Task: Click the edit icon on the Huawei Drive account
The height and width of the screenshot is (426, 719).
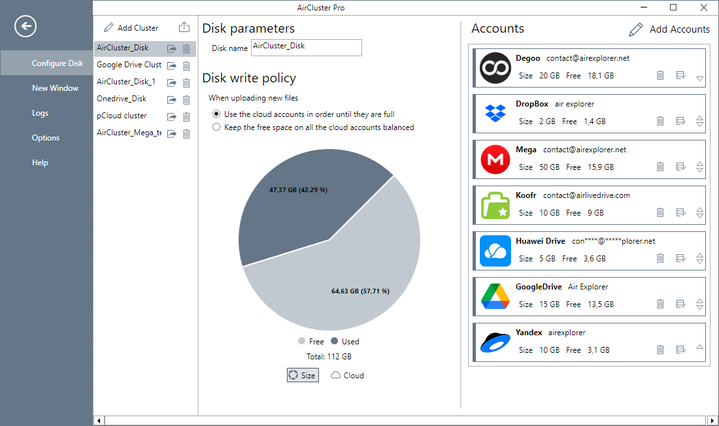Action: click(680, 258)
